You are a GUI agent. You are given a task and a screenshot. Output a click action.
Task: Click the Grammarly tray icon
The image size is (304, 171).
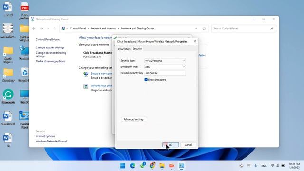point(241,166)
